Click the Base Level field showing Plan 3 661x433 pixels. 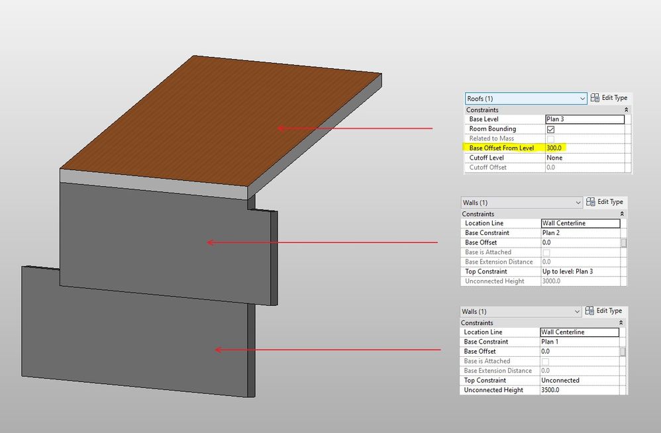click(584, 119)
